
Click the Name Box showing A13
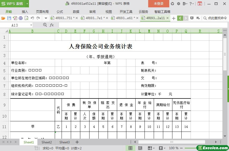pos(14,25)
